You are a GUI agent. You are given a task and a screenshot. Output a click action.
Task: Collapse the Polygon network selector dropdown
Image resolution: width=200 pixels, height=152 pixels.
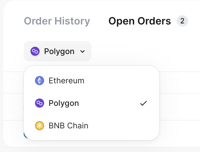click(58, 52)
